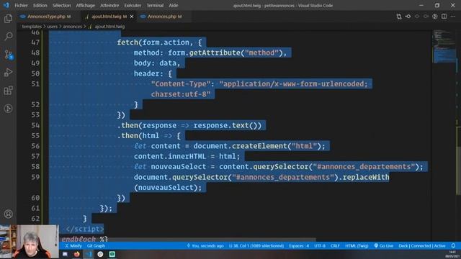Change the UTF-8 encoding selector
The image size is (461, 259).
(x=320, y=246)
